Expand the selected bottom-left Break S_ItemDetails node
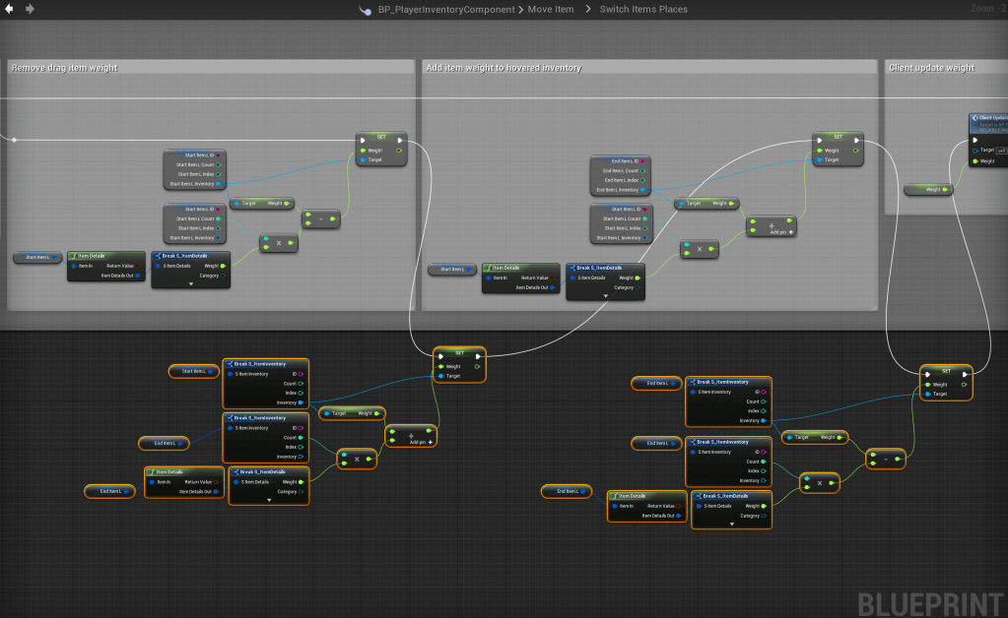 [268, 500]
